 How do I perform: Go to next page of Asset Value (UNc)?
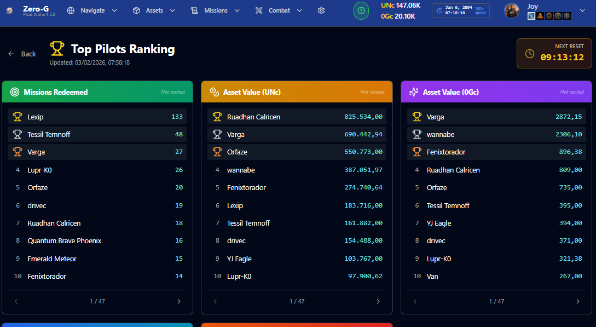[x=378, y=301]
